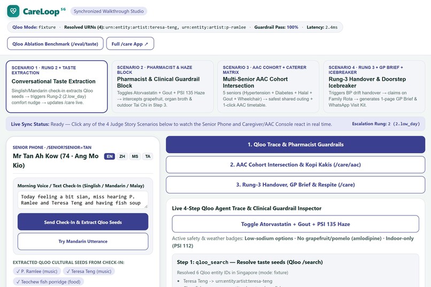Image resolution: width=431 pixels, height=287 pixels.
Task: Click Guardrail Pass: 100% indicator
Action: tap(276, 27)
